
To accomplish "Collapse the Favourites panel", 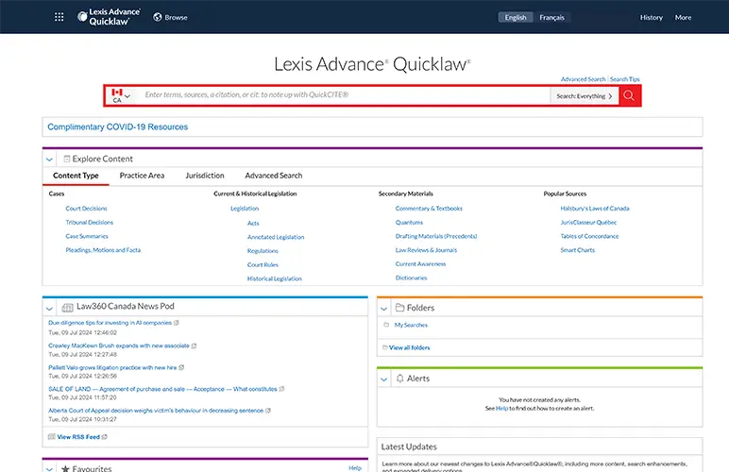I will pyautogui.click(x=49, y=469).
